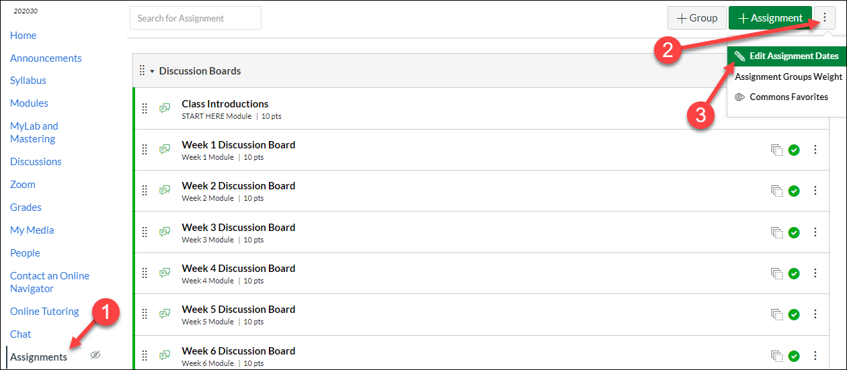Screen dimensions: 847x370
Task: Click the Search for Assignment field
Action: click(x=196, y=18)
